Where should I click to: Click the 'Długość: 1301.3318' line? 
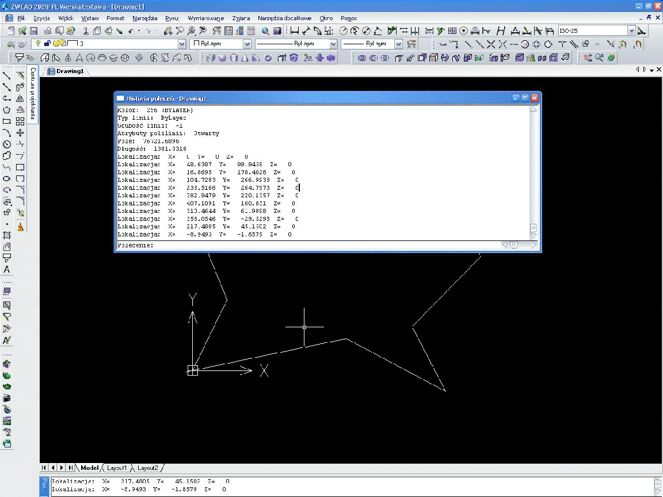click(x=152, y=149)
